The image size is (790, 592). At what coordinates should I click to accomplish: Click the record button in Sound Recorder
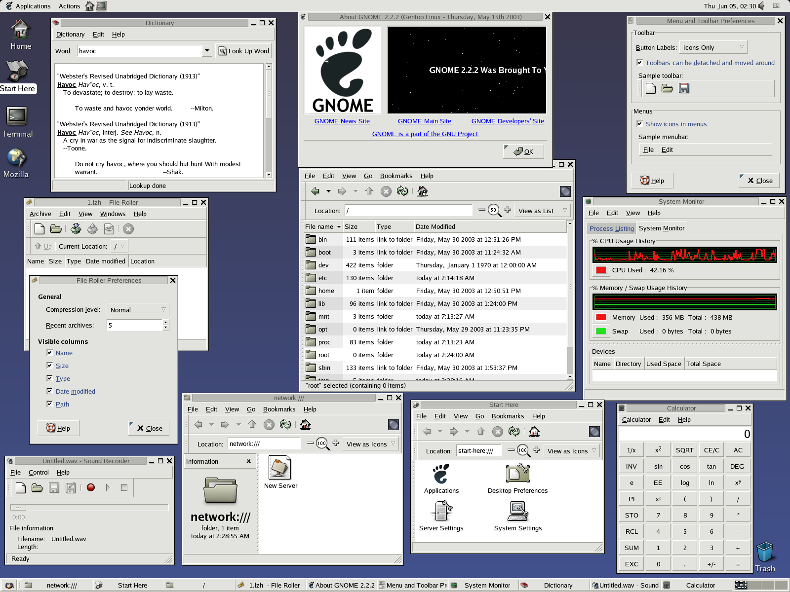click(x=91, y=487)
